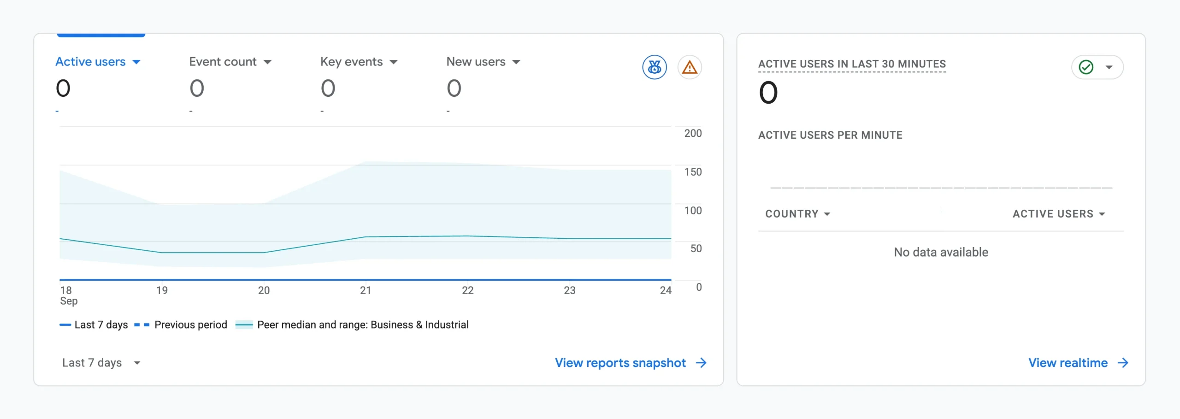Click Active Users in Last 30 Minutes heading
The width and height of the screenshot is (1180, 419).
(852, 64)
